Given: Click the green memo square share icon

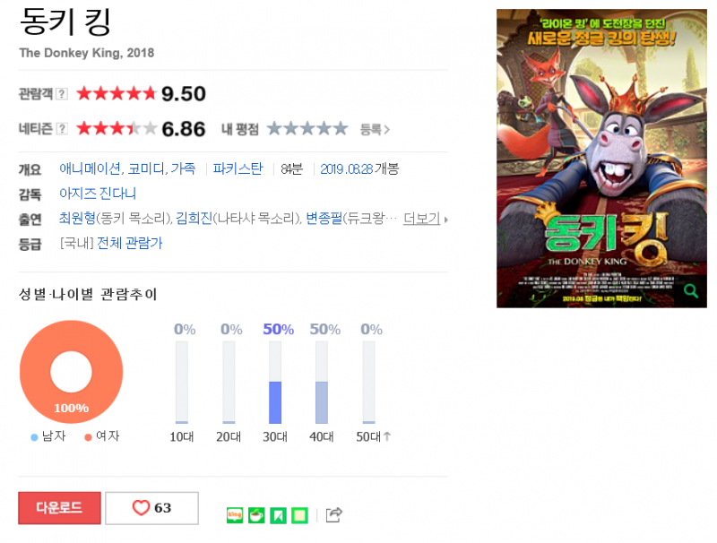Looking at the screenshot, I should click(x=299, y=515).
